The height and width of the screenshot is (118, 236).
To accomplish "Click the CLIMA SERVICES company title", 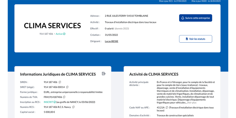I will (52, 26).
